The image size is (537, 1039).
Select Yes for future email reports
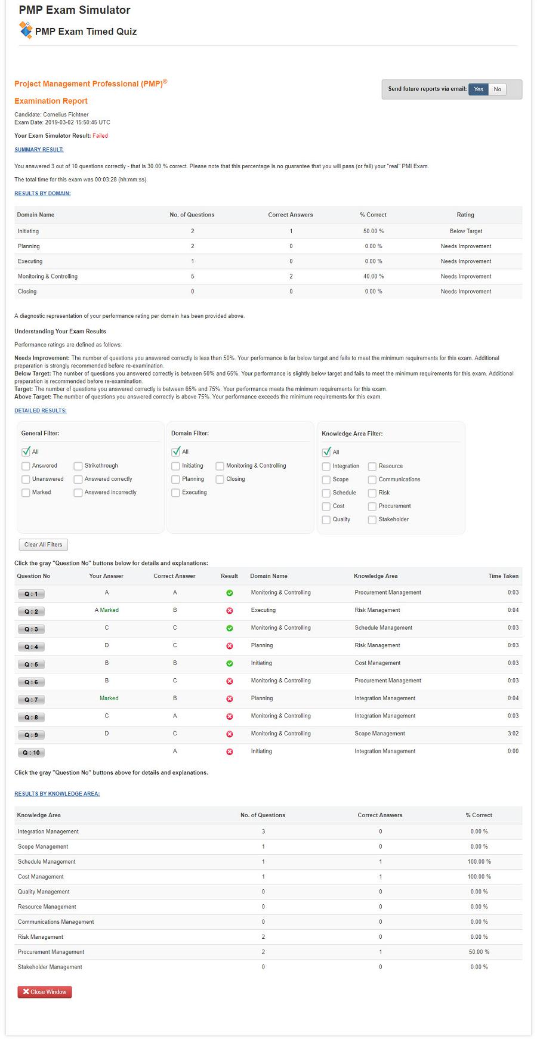(x=479, y=89)
